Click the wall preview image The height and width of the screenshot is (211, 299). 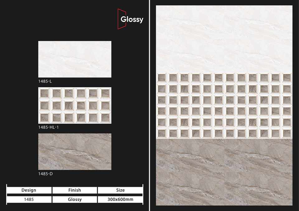[224, 105]
